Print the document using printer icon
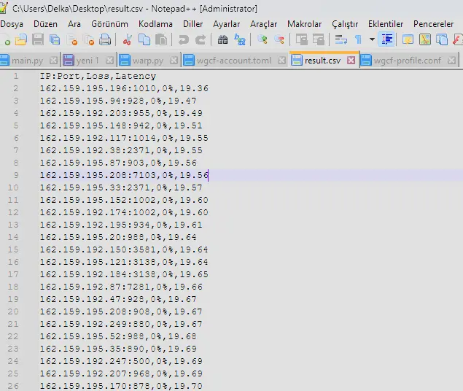The width and height of the screenshot is (463, 391). point(105,39)
